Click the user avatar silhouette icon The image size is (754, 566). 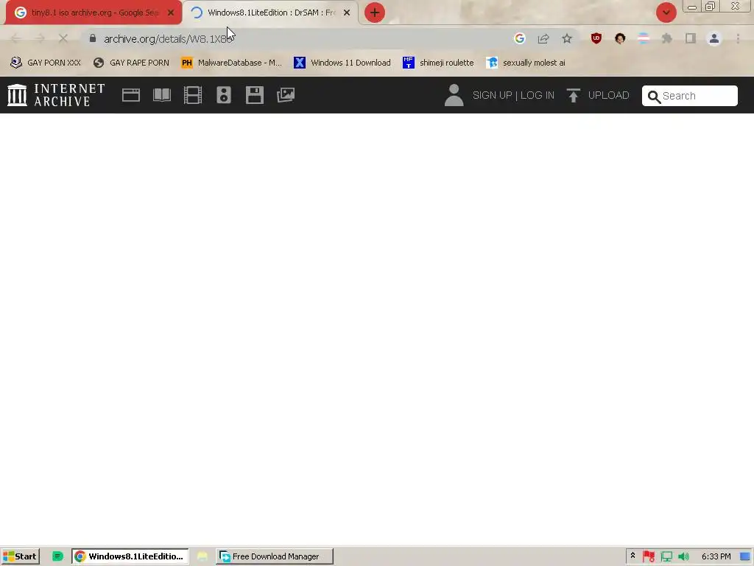[x=454, y=95]
